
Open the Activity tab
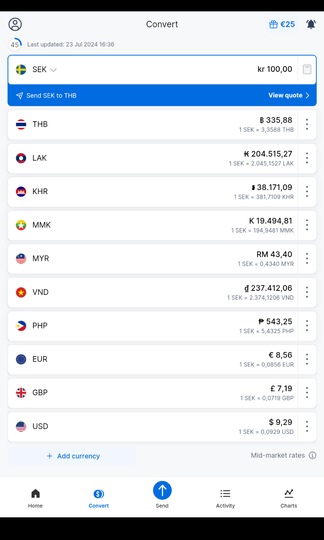(x=225, y=498)
